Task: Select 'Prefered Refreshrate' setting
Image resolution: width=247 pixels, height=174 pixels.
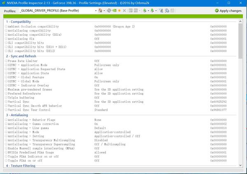Action: [x=121, y=93]
